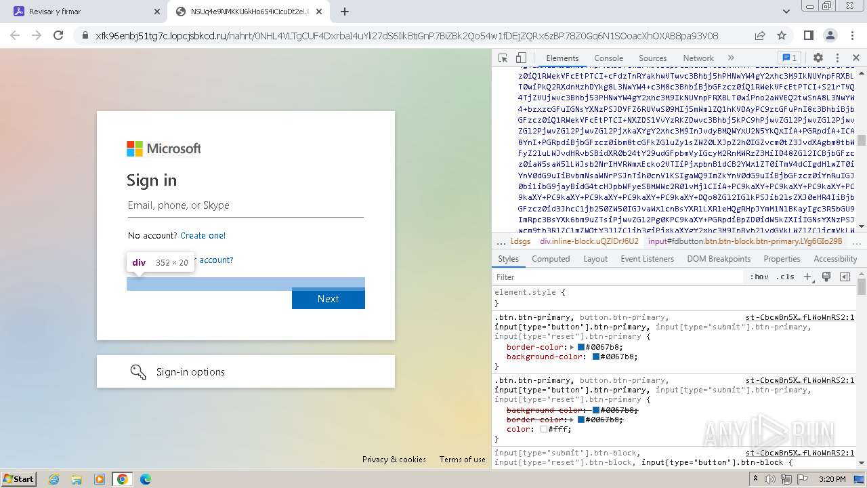Viewport: 867px width, 488px height.
Task: Open the Privacy & cookies link
Action: (x=394, y=459)
